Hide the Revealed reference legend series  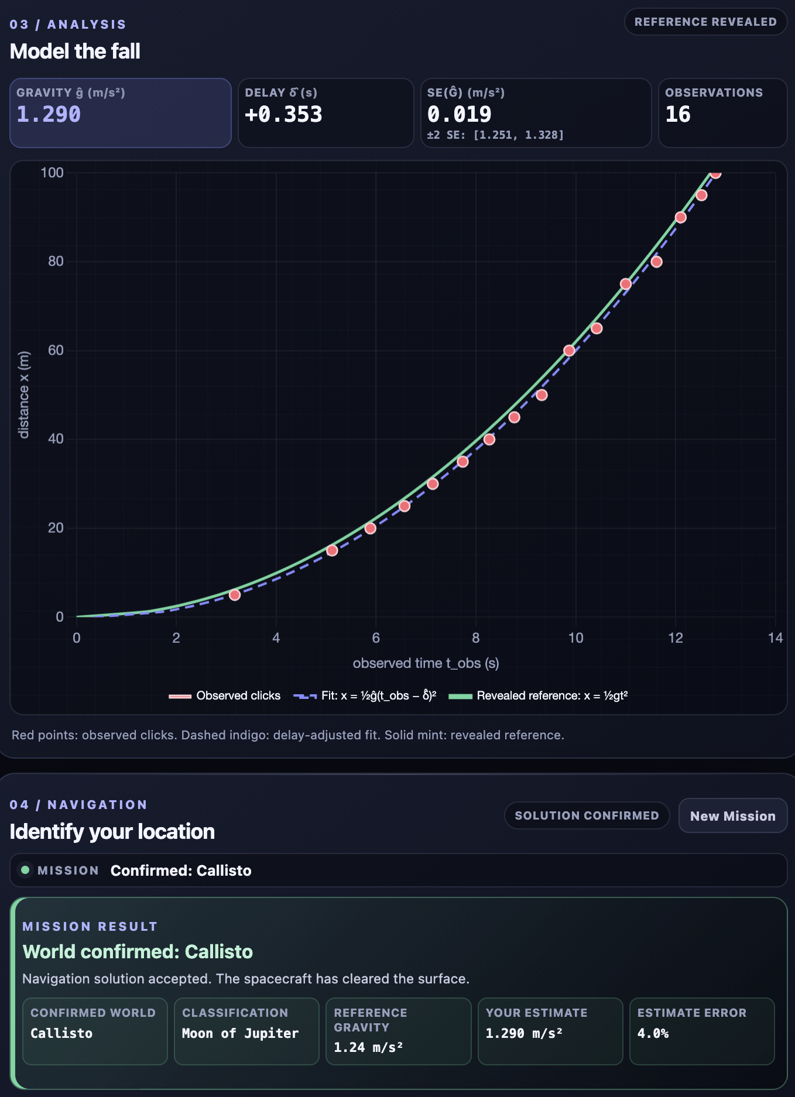(539, 695)
